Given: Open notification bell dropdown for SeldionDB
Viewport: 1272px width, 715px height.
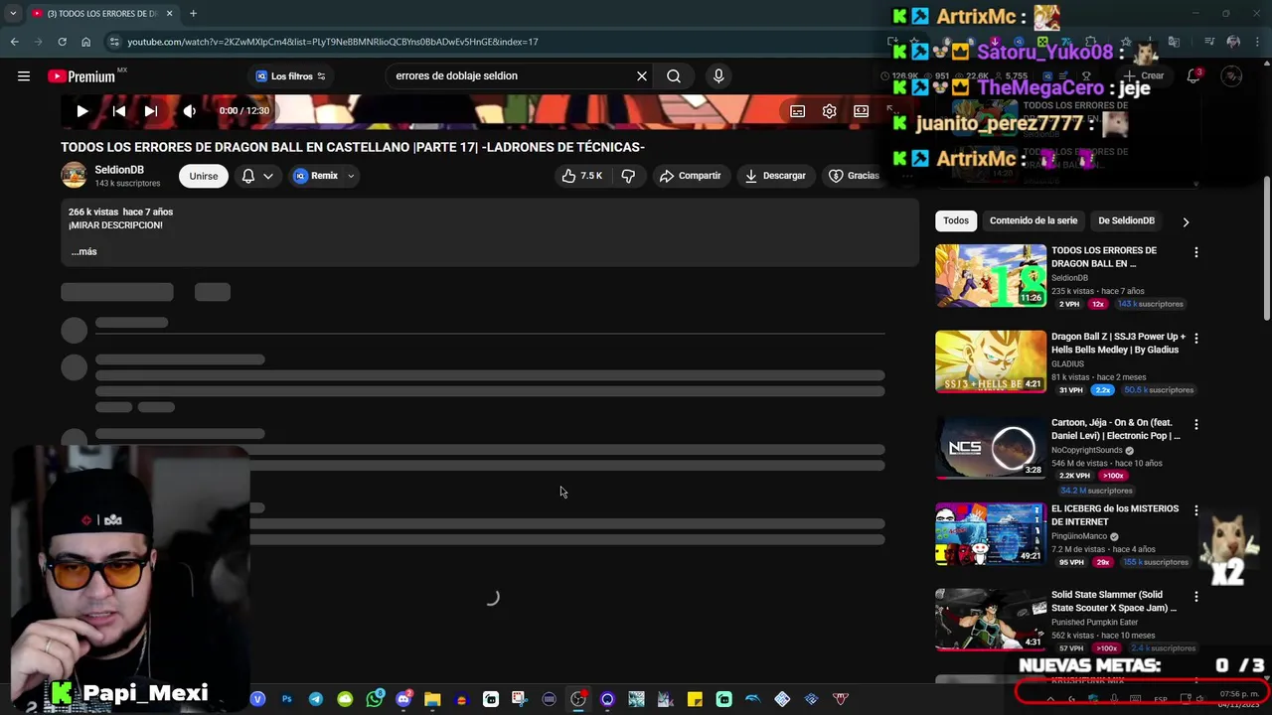Looking at the screenshot, I should click(x=257, y=176).
